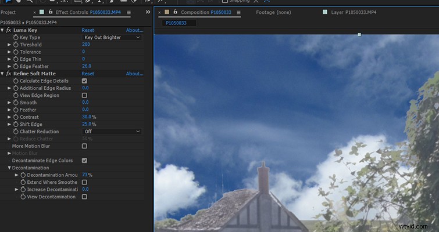Toggle the Edge Thin stopwatch
Screen dimensions: 439x232
pos(16,59)
